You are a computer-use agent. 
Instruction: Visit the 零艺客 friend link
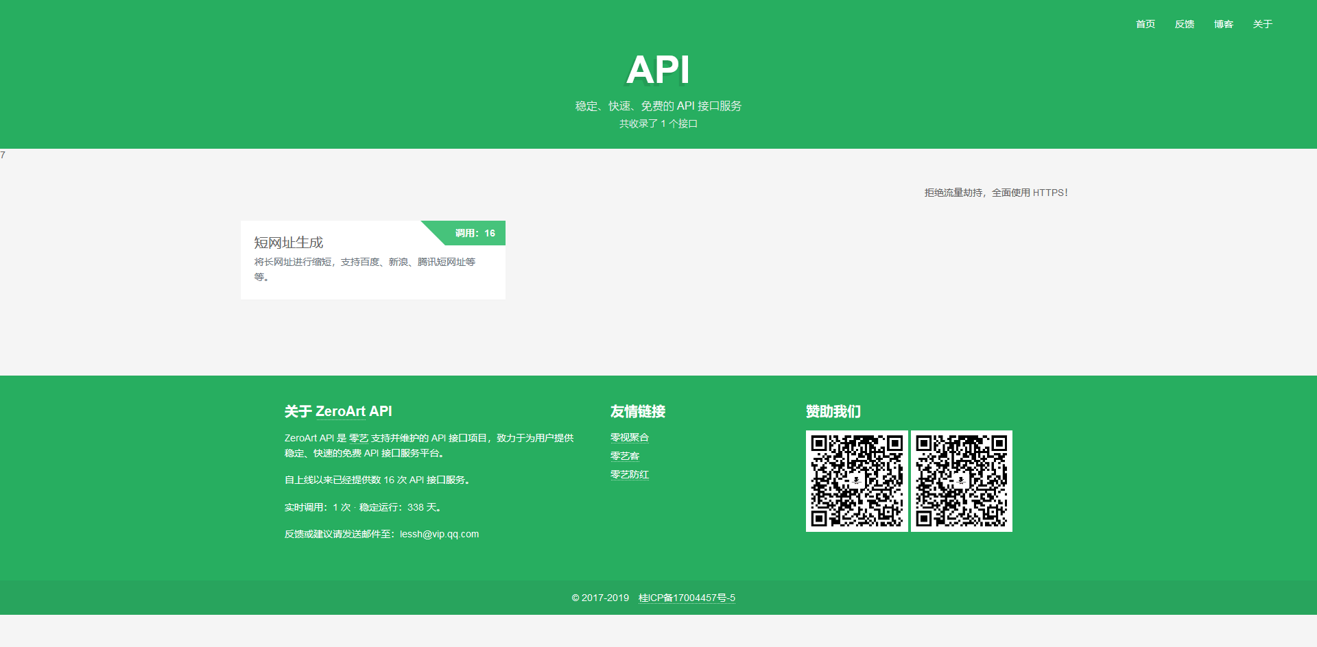(624, 456)
